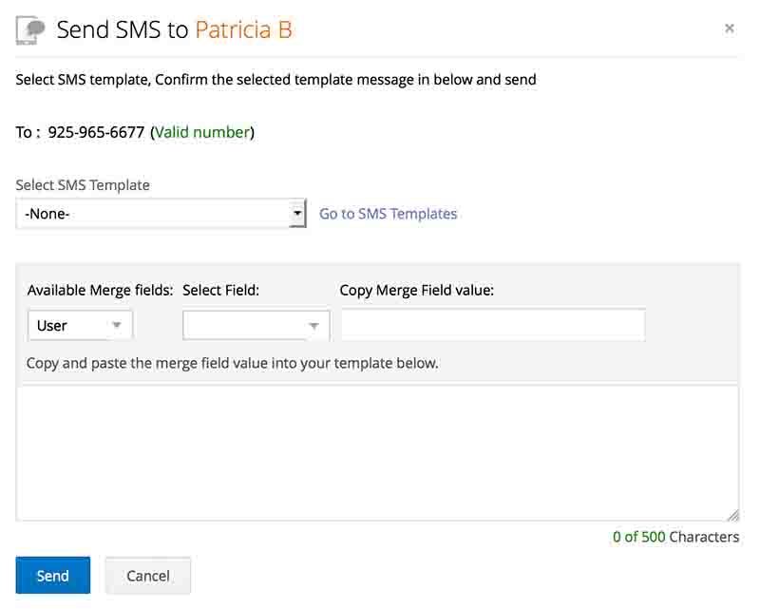
Task: Cancel sending the SMS
Action: [x=148, y=576]
